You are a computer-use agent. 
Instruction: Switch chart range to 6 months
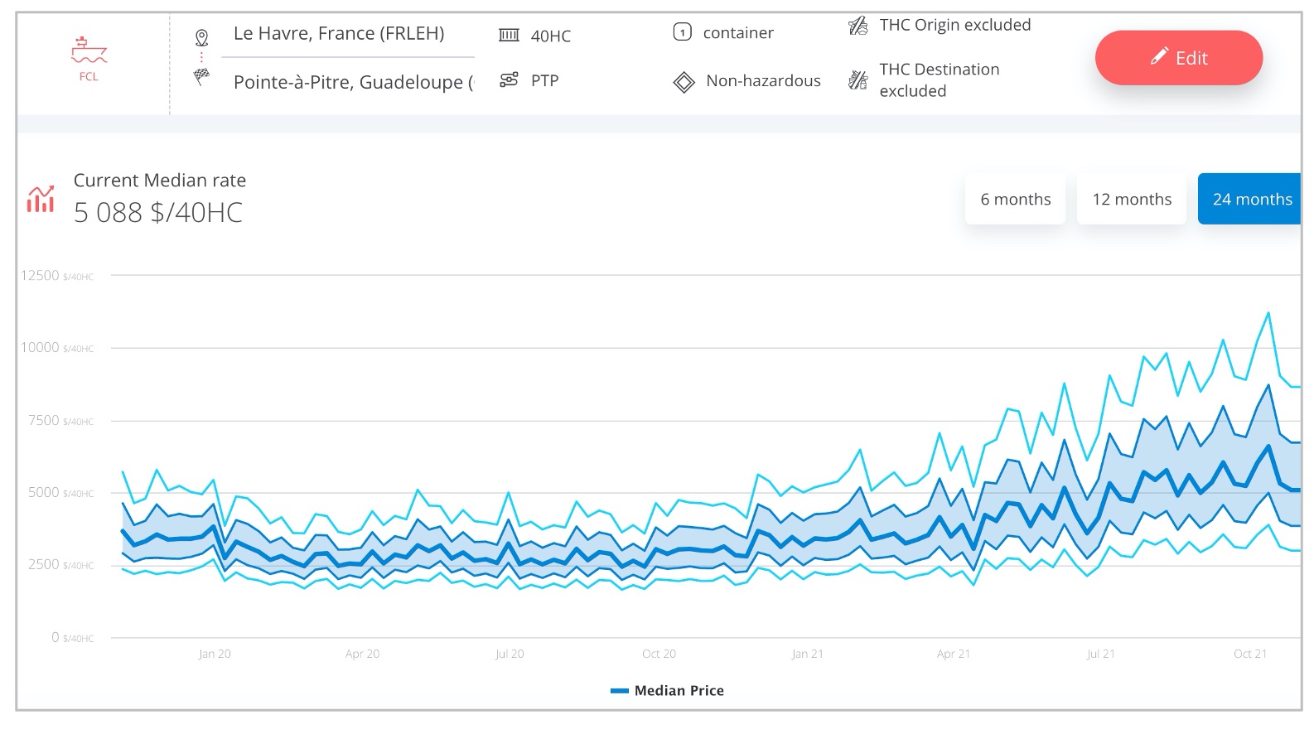click(x=1015, y=199)
